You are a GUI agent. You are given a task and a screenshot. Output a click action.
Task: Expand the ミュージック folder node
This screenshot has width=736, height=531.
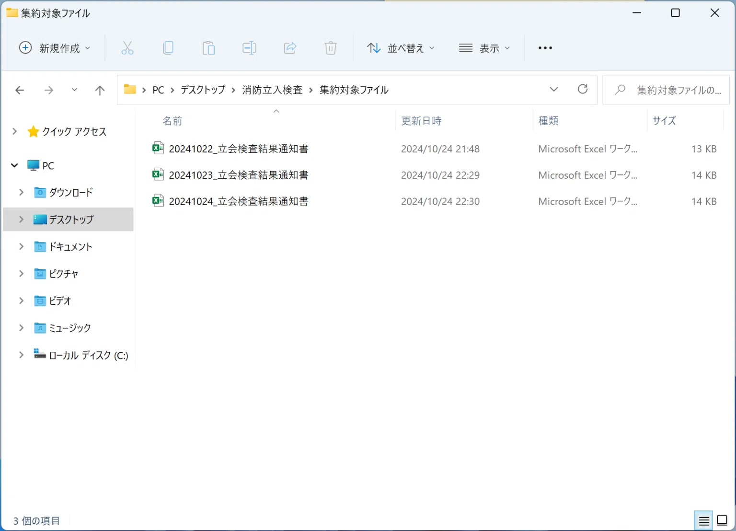pyautogui.click(x=21, y=327)
